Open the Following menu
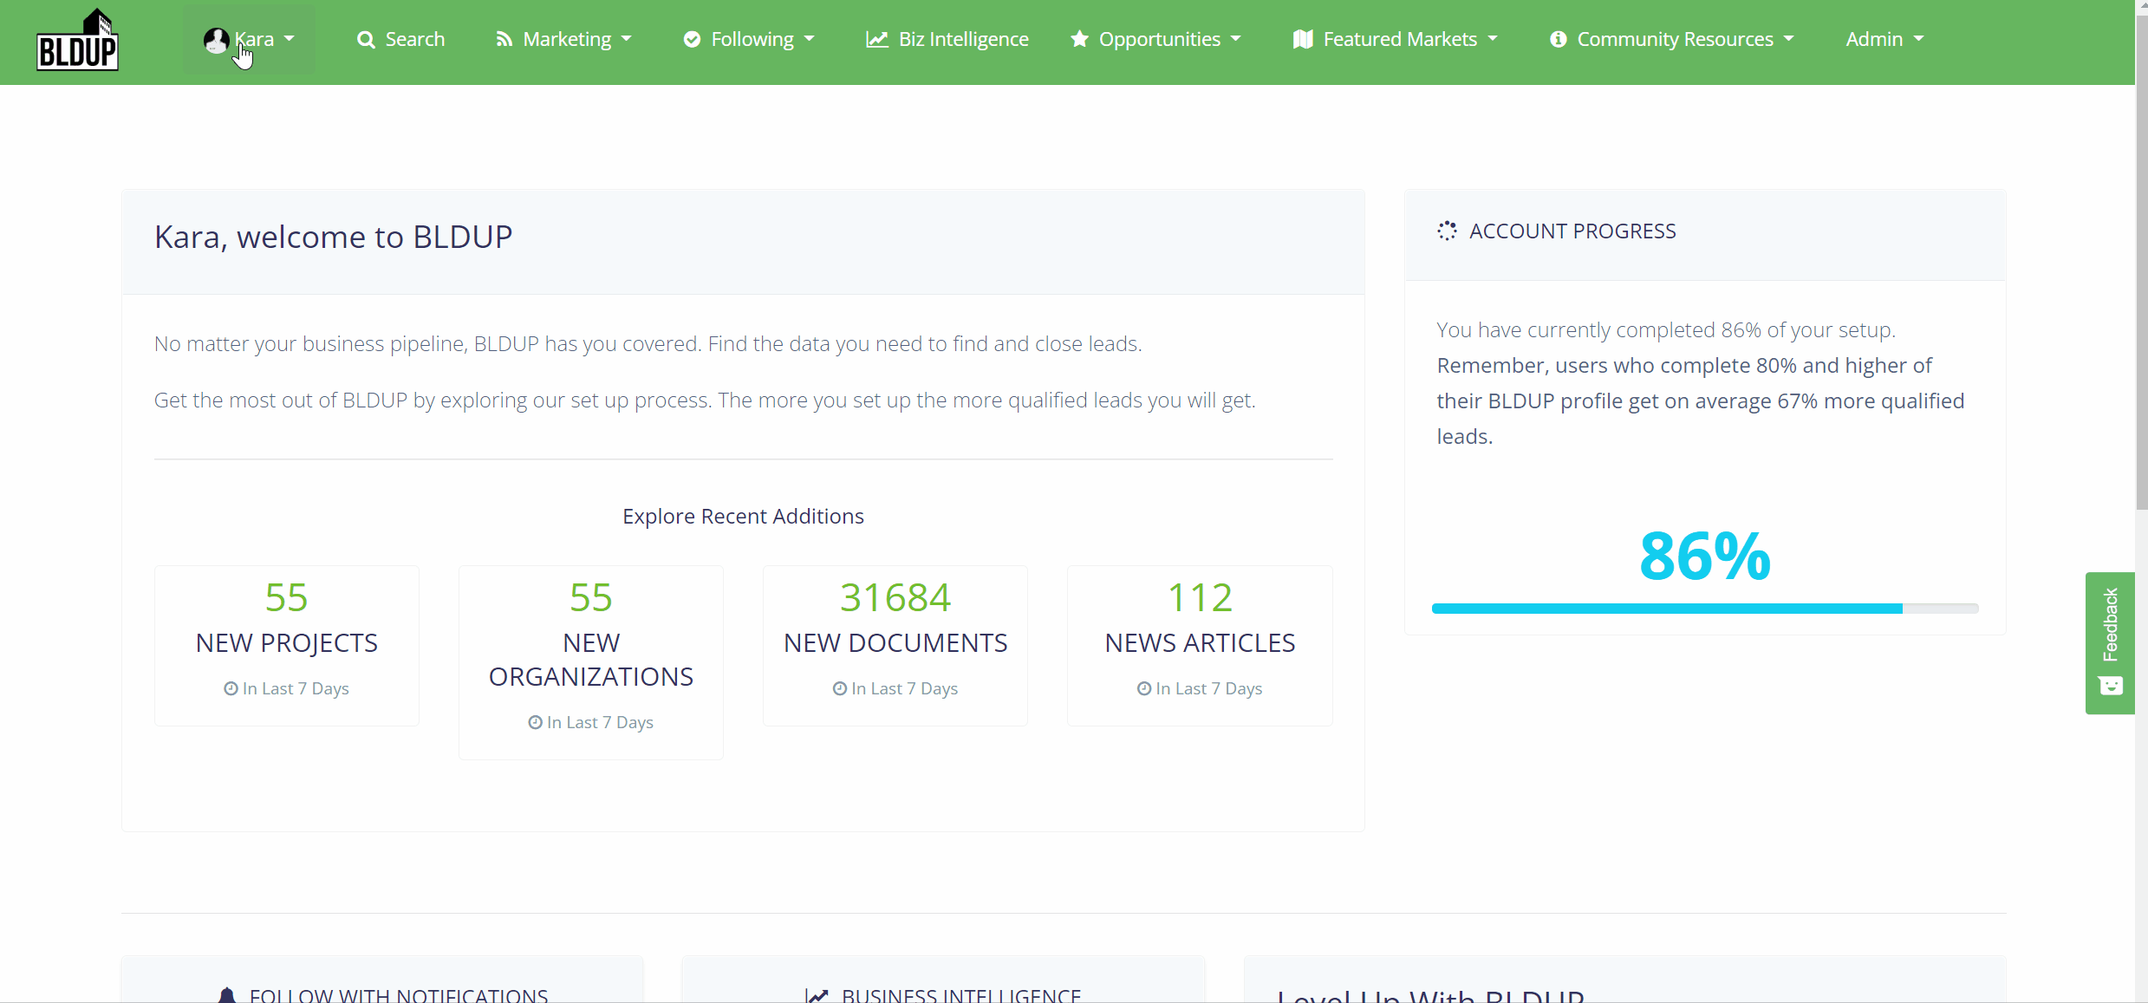The width and height of the screenshot is (2148, 1003). pos(749,40)
